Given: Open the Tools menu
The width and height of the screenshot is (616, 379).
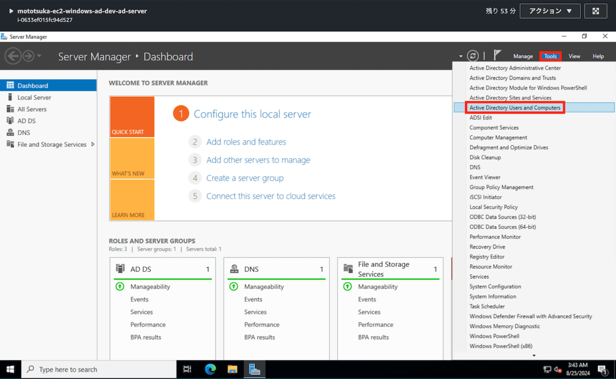Looking at the screenshot, I should point(550,56).
